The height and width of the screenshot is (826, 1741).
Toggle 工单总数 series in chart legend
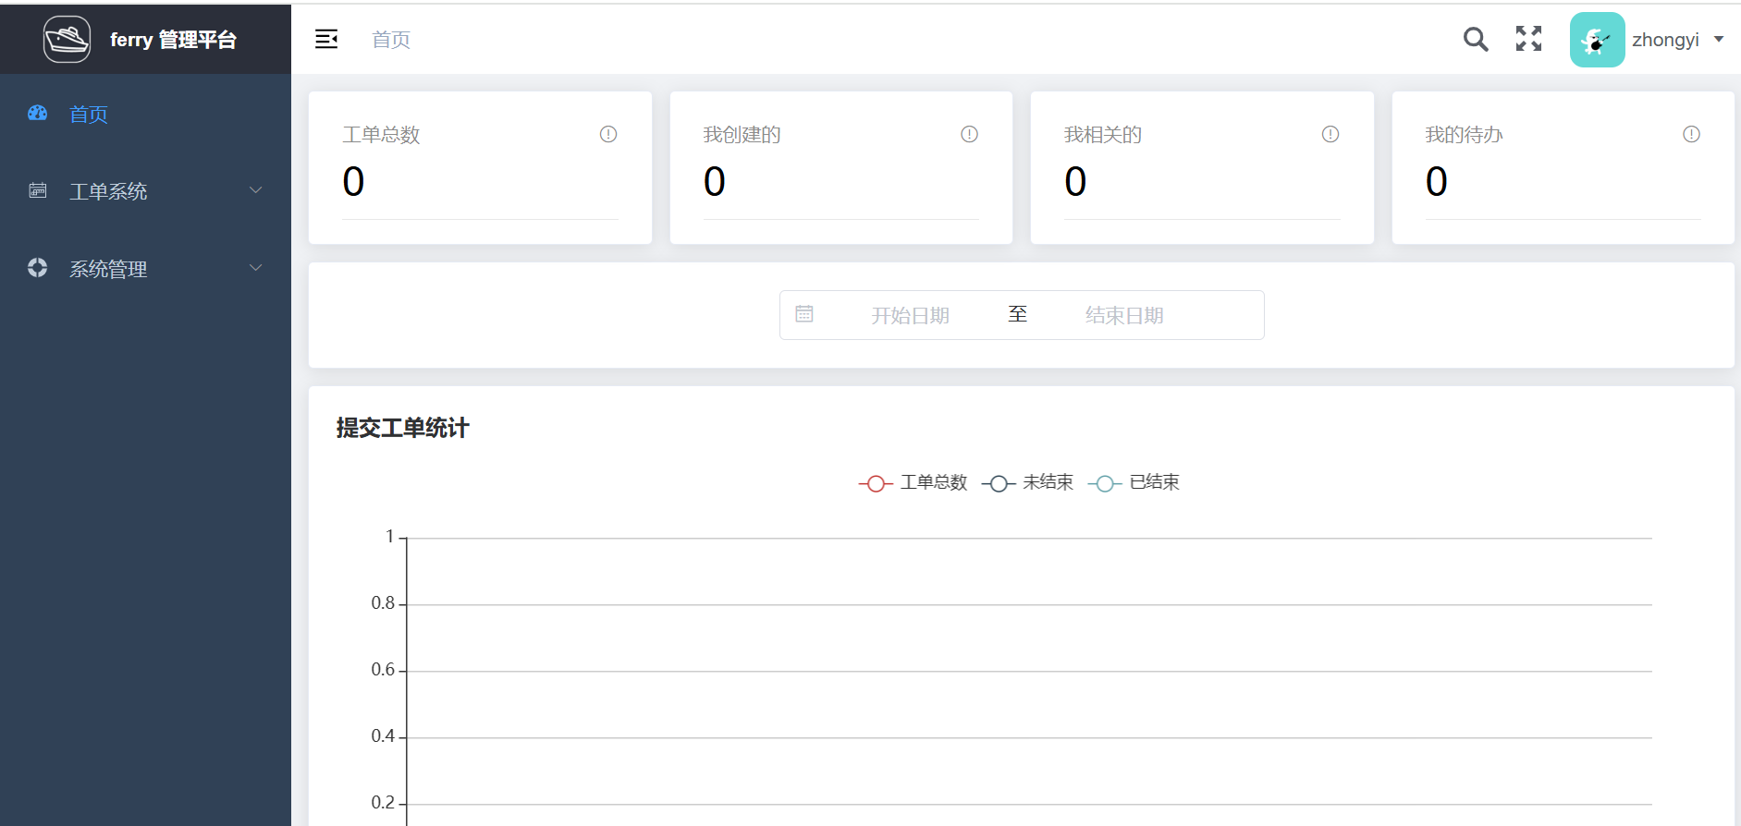coord(913,483)
